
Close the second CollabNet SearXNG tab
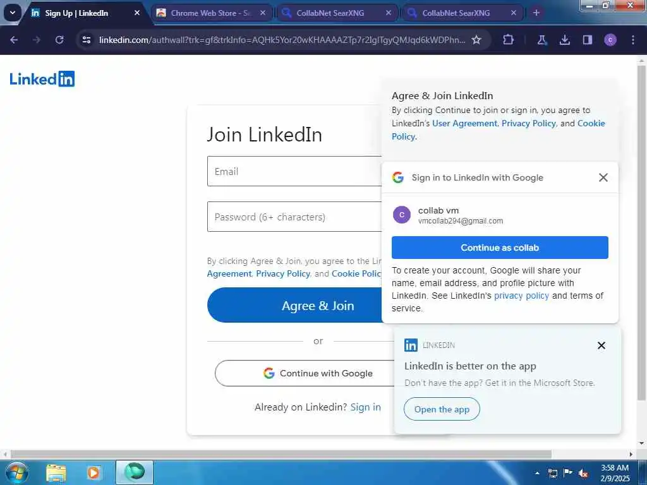click(x=514, y=13)
